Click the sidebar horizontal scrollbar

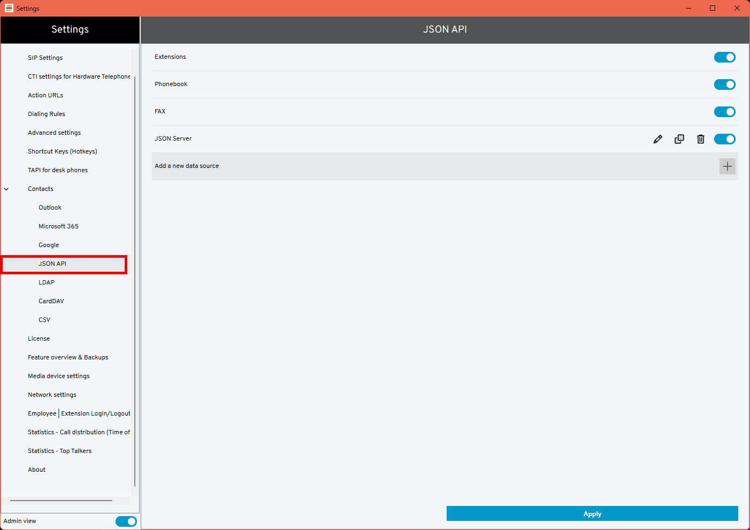coord(61,501)
